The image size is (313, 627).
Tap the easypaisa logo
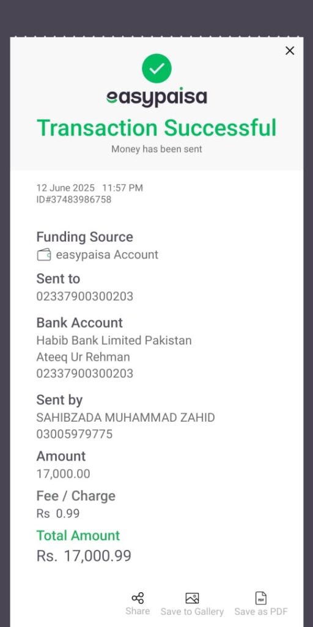(156, 97)
